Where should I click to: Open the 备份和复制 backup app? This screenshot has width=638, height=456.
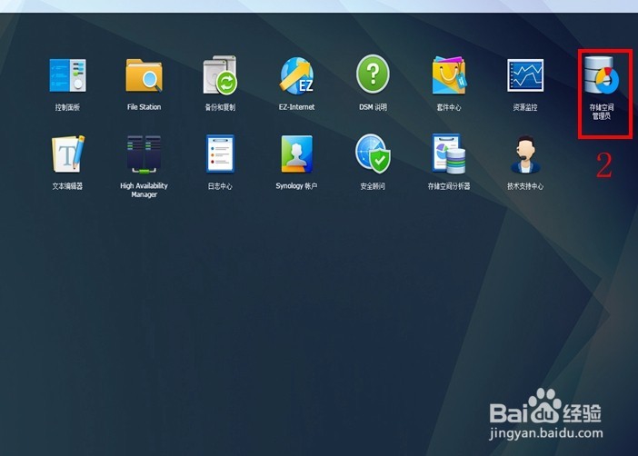pyautogui.click(x=220, y=75)
